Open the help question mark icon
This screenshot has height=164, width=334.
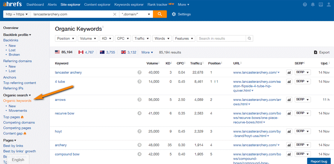pyautogui.click(x=305, y=5)
